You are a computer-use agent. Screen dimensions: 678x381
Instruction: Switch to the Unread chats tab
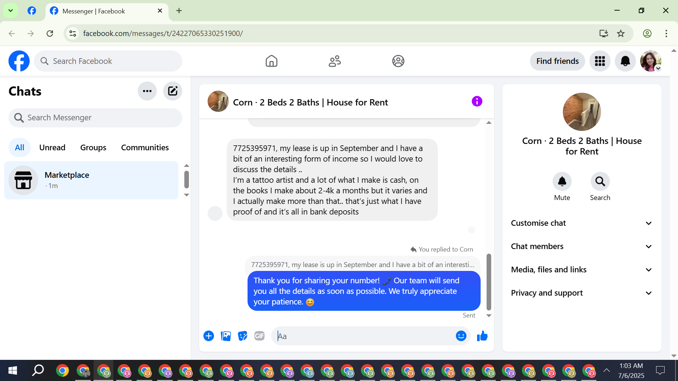pos(52,147)
